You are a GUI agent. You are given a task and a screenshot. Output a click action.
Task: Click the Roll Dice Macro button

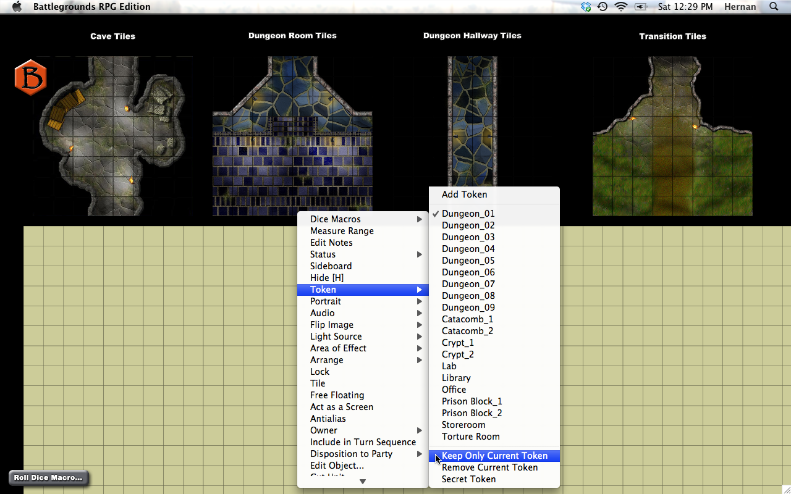(49, 477)
